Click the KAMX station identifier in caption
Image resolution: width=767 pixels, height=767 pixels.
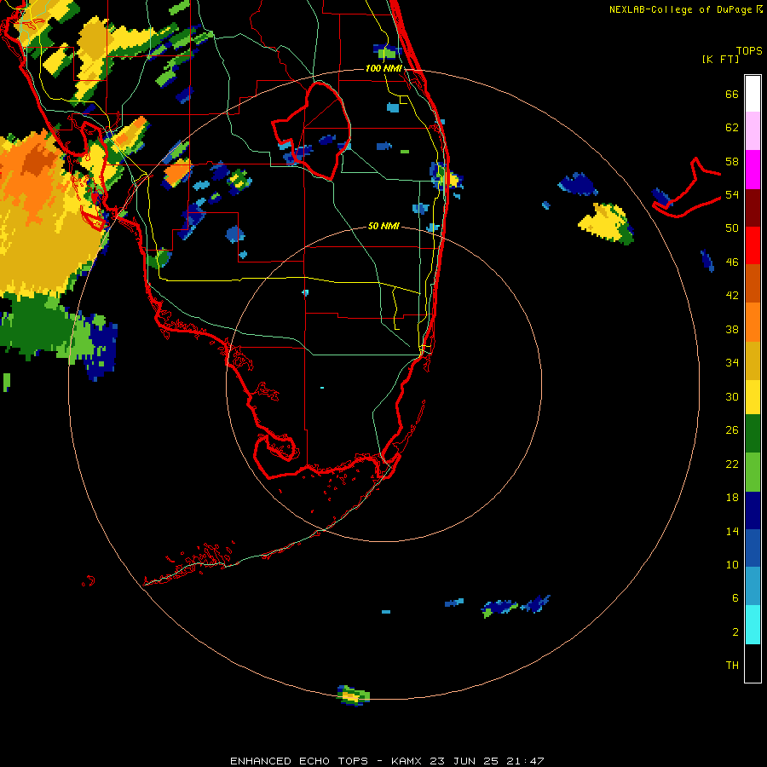coord(408,761)
